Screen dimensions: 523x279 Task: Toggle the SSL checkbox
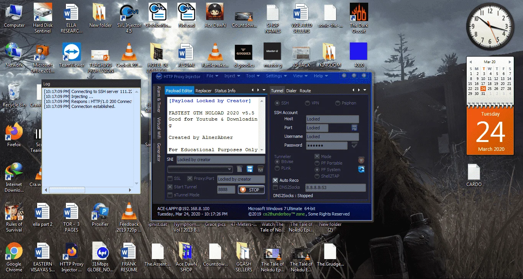click(x=170, y=179)
